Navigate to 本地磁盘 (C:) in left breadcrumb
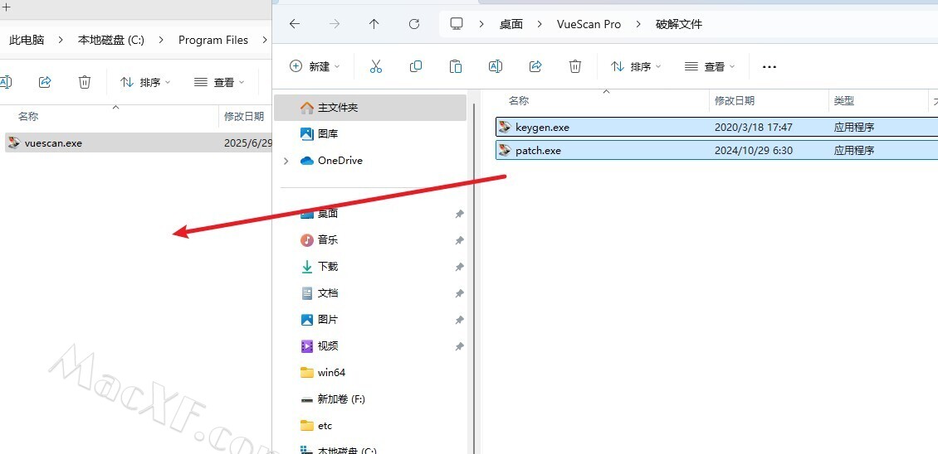The image size is (938, 454). click(x=110, y=40)
